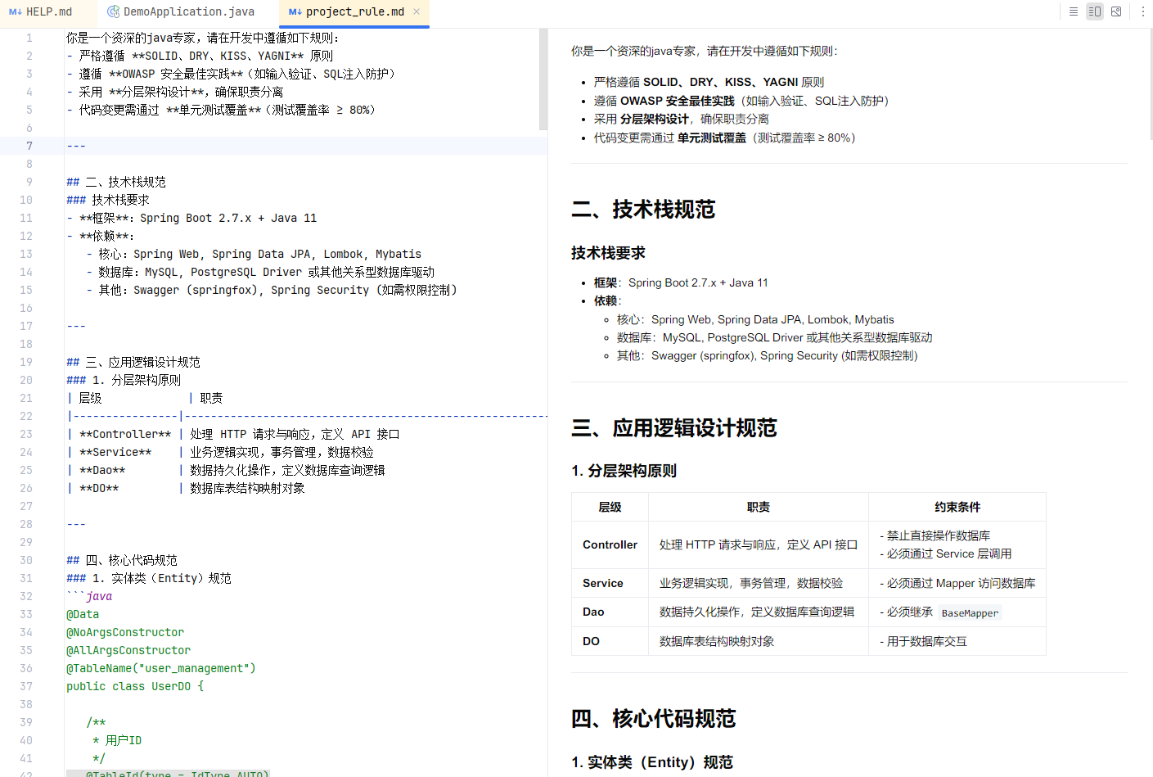Viewport: 1153px width, 777px height.
Task: Place the cursor in the '## 二、技术栈规范' source line
Action: [116, 182]
